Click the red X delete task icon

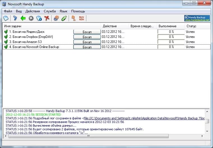[47, 18]
